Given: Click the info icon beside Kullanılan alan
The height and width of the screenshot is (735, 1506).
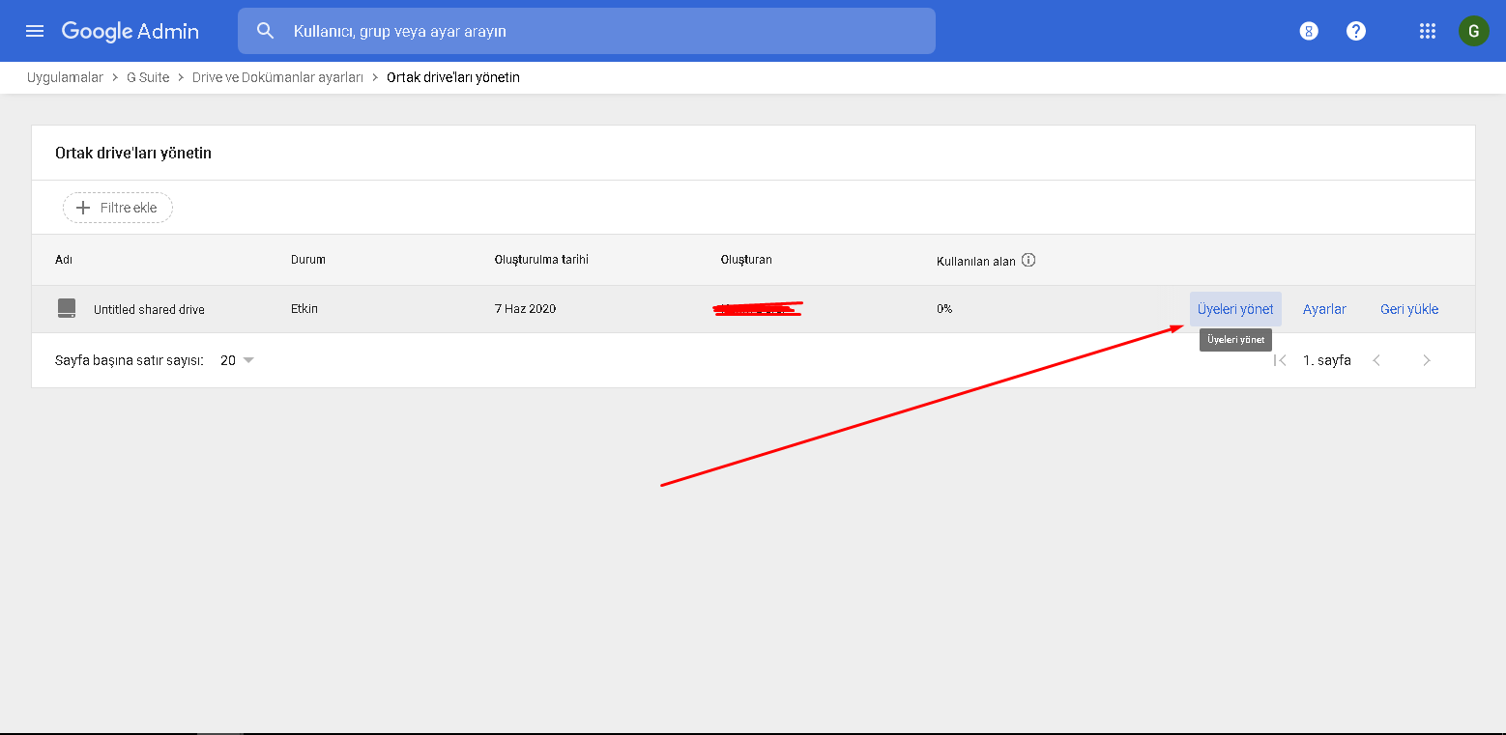Looking at the screenshot, I should point(1028,260).
